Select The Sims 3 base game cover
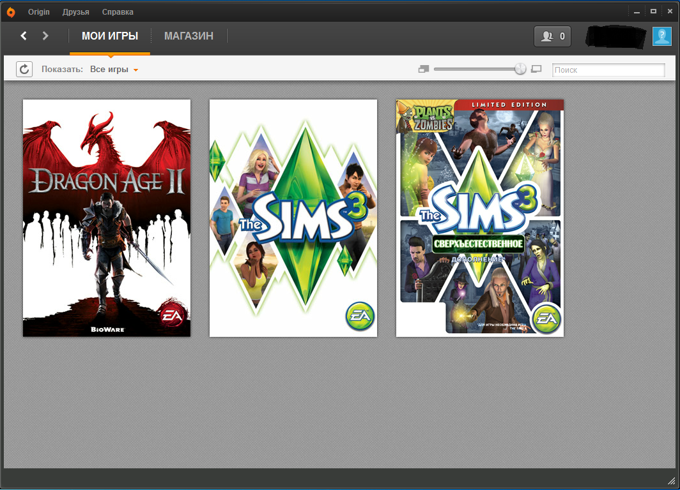Image resolution: width=680 pixels, height=490 pixels. pyautogui.click(x=293, y=218)
